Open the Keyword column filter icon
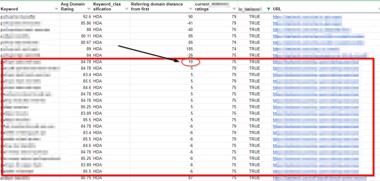 56,9
